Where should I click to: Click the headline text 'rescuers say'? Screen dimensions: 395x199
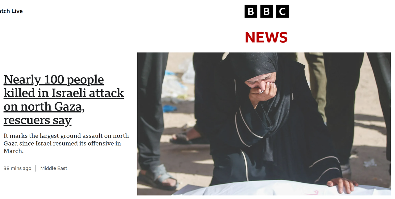click(38, 120)
